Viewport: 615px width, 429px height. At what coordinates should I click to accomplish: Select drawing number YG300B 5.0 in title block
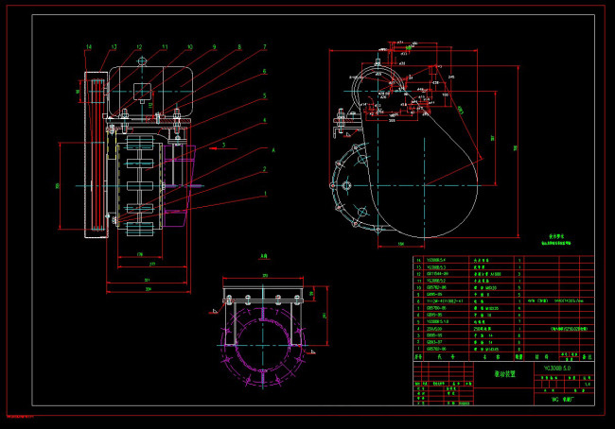(x=557, y=369)
